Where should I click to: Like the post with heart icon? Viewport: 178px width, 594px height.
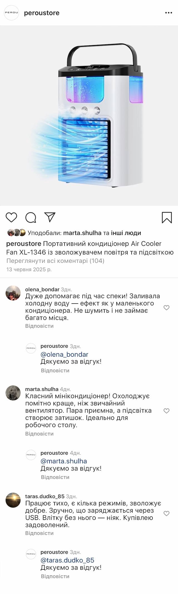[x=11, y=217]
